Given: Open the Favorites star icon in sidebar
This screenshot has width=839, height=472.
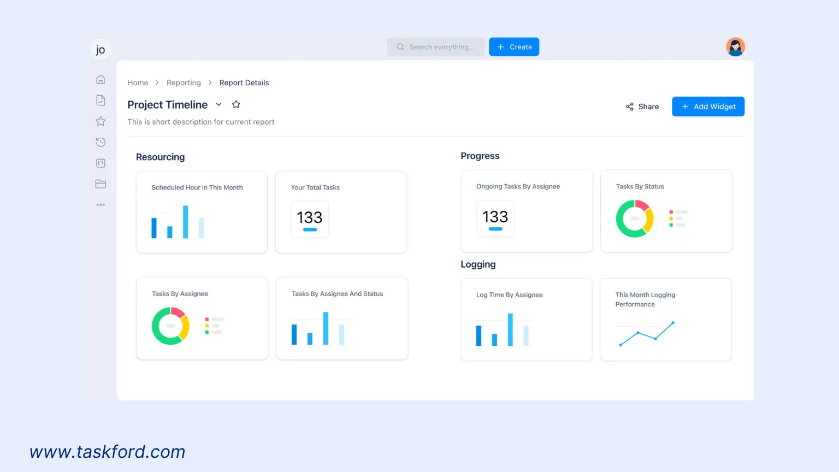Looking at the screenshot, I should (101, 121).
